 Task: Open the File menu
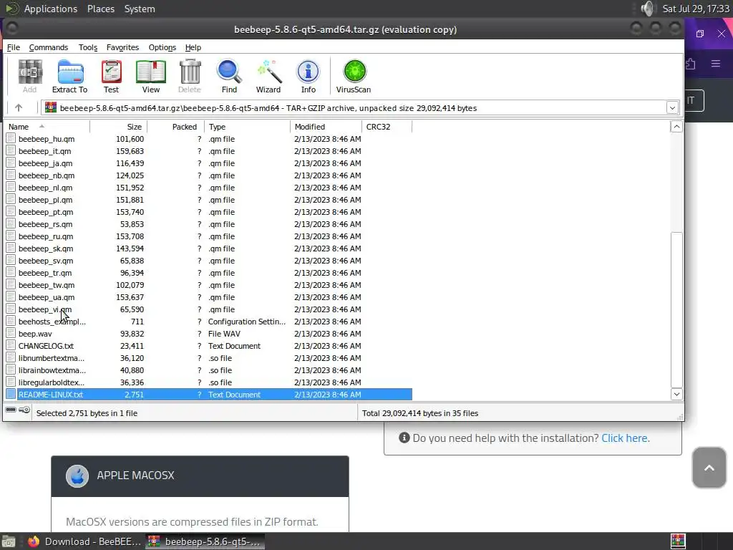13,47
